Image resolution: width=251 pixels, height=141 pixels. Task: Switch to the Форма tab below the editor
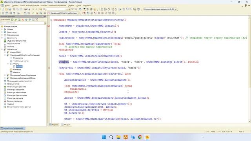tap(54, 125)
